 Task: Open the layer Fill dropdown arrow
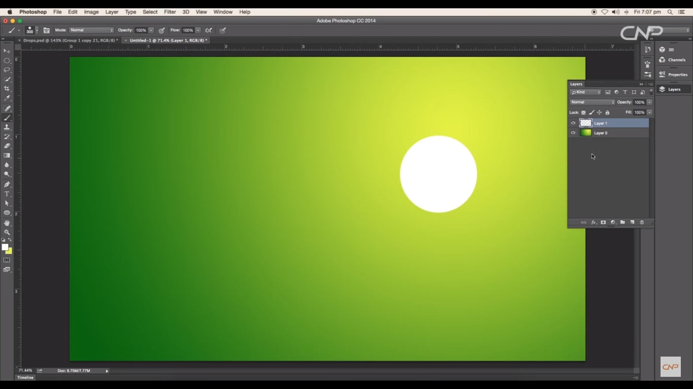tap(649, 112)
